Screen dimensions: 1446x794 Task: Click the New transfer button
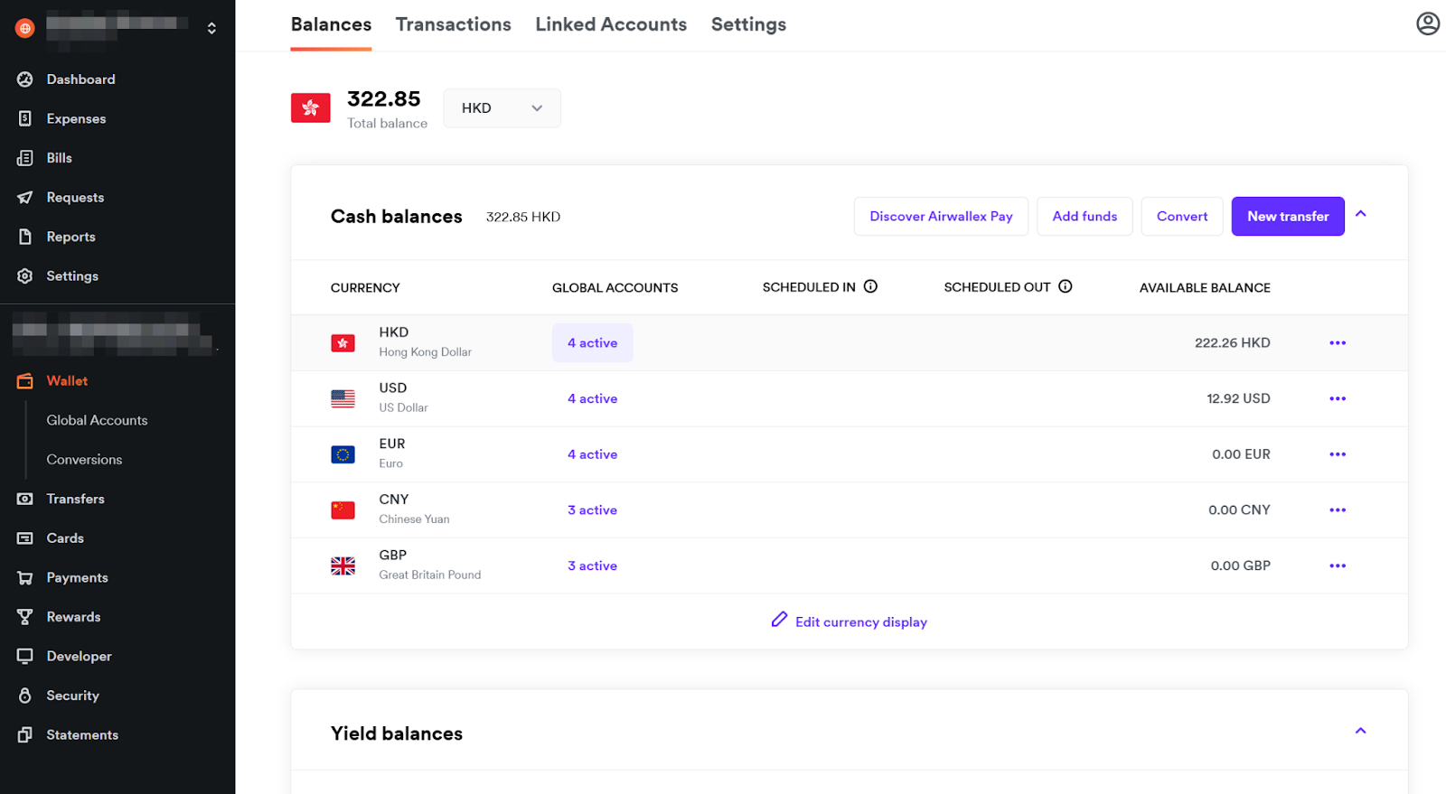[1287, 217]
